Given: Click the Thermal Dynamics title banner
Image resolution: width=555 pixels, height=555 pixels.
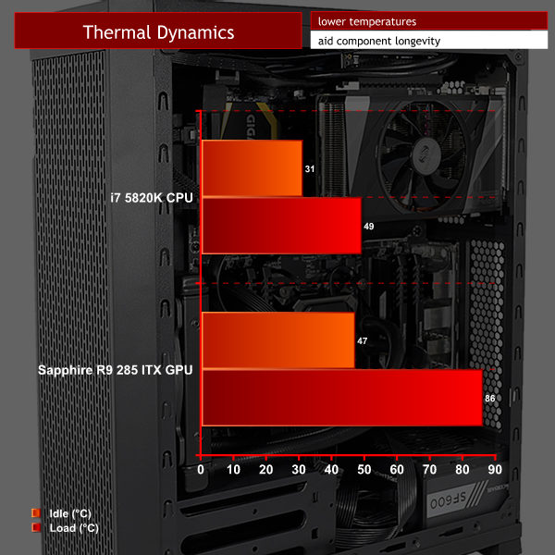Looking at the screenshot, I should (158, 31).
